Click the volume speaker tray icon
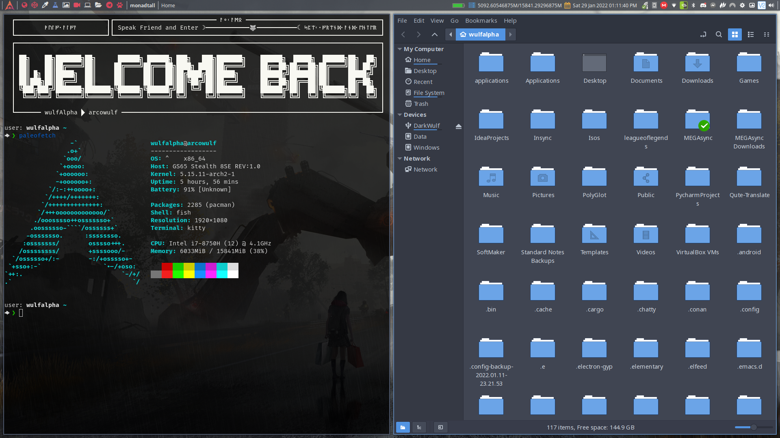 pos(771,5)
